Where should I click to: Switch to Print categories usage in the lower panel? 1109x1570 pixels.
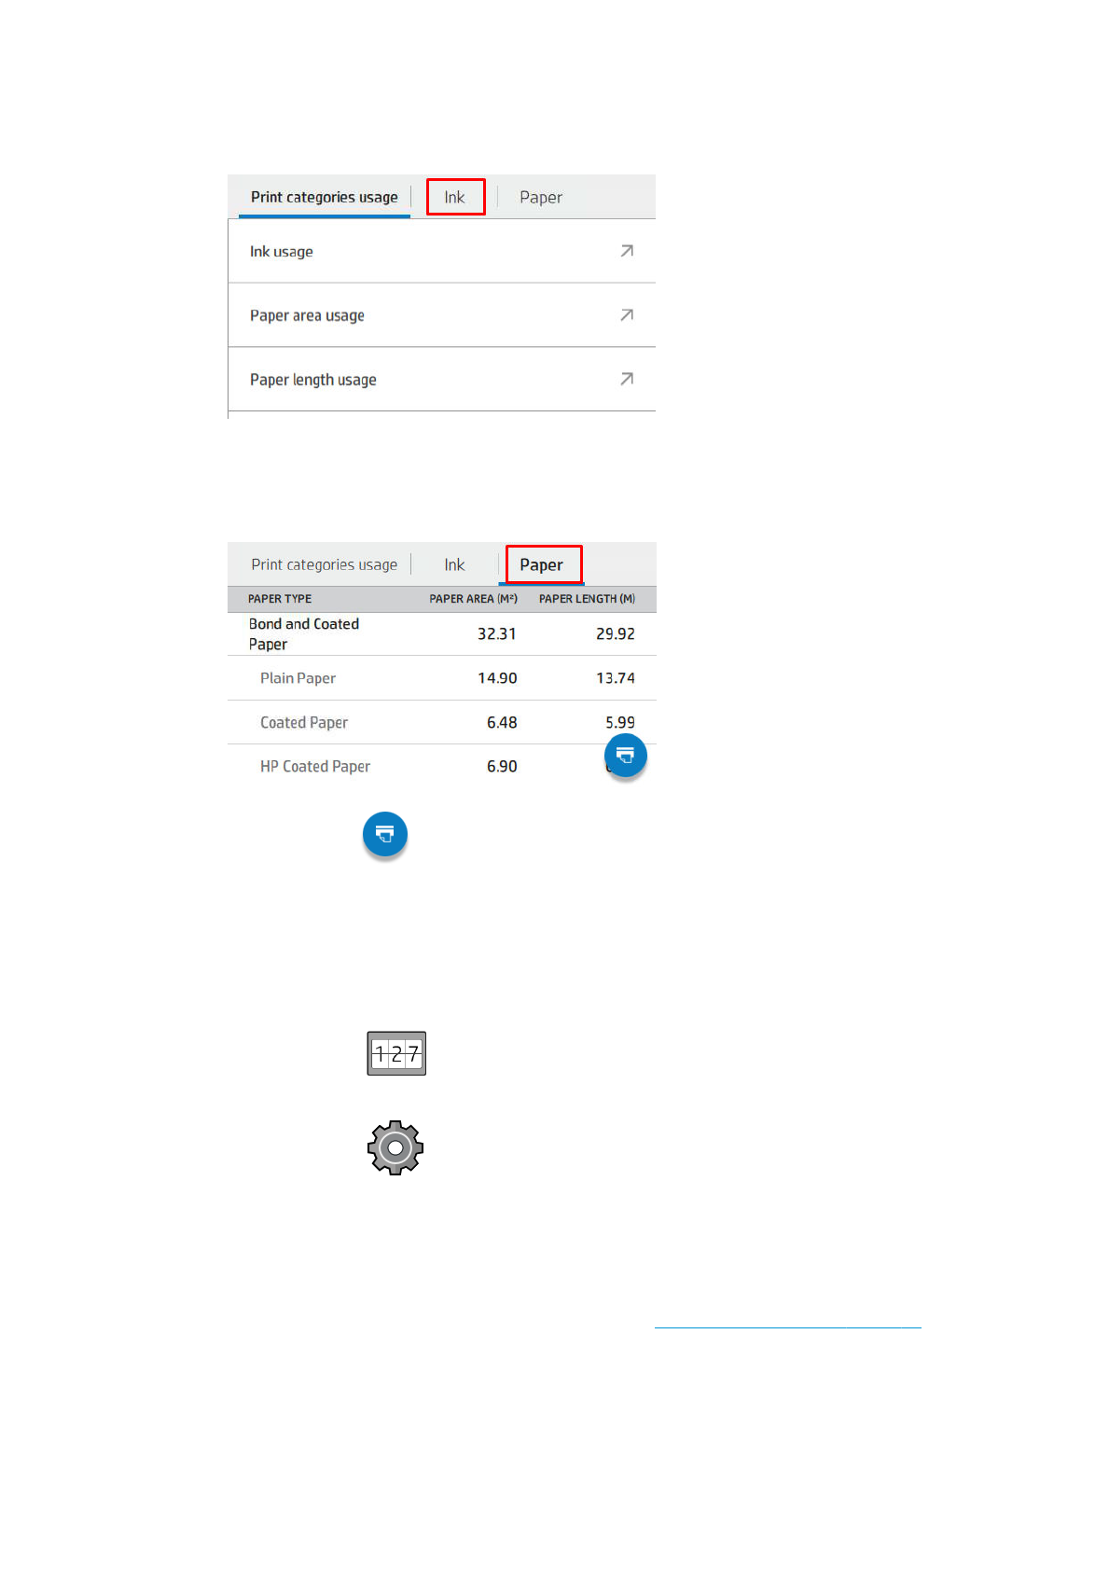[x=324, y=564]
